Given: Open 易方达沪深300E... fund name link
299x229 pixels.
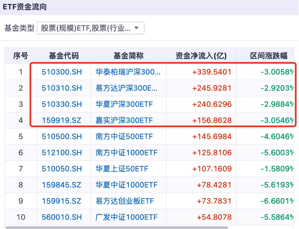Looking at the screenshot, I should coord(126,88).
